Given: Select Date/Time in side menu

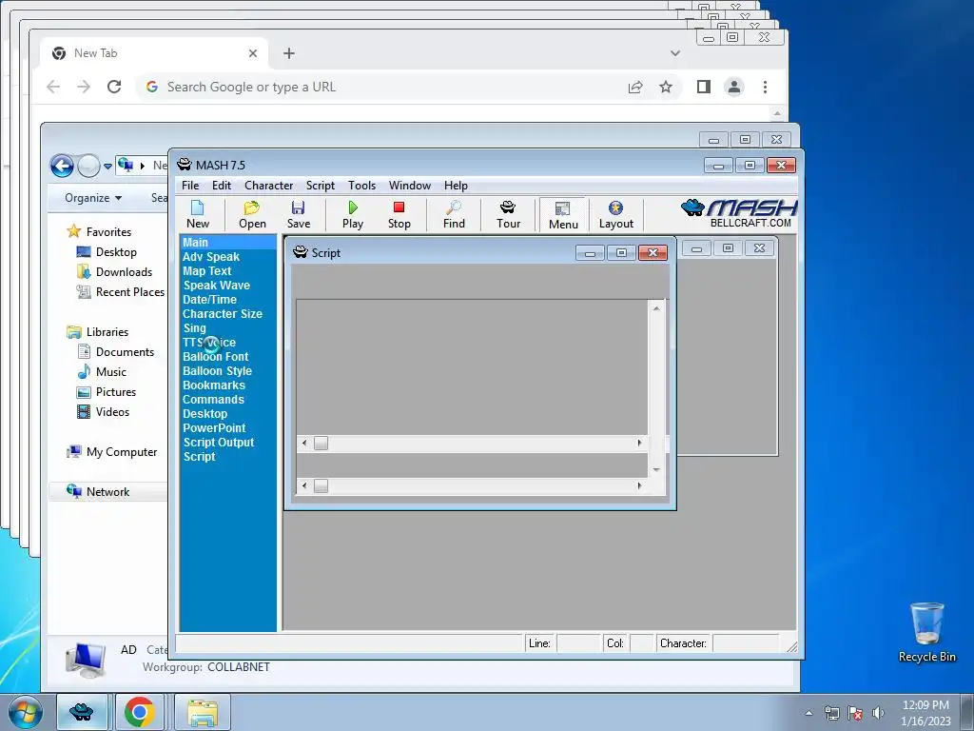Looking at the screenshot, I should click(x=209, y=300).
